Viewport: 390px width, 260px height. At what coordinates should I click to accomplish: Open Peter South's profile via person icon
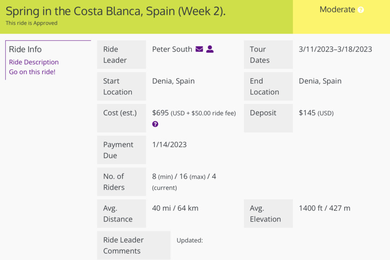point(210,49)
